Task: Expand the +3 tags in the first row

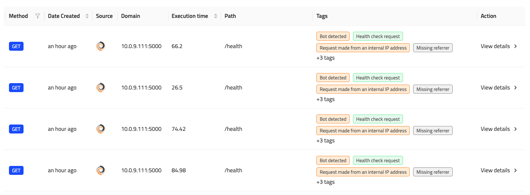Action: tap(325, 58)
